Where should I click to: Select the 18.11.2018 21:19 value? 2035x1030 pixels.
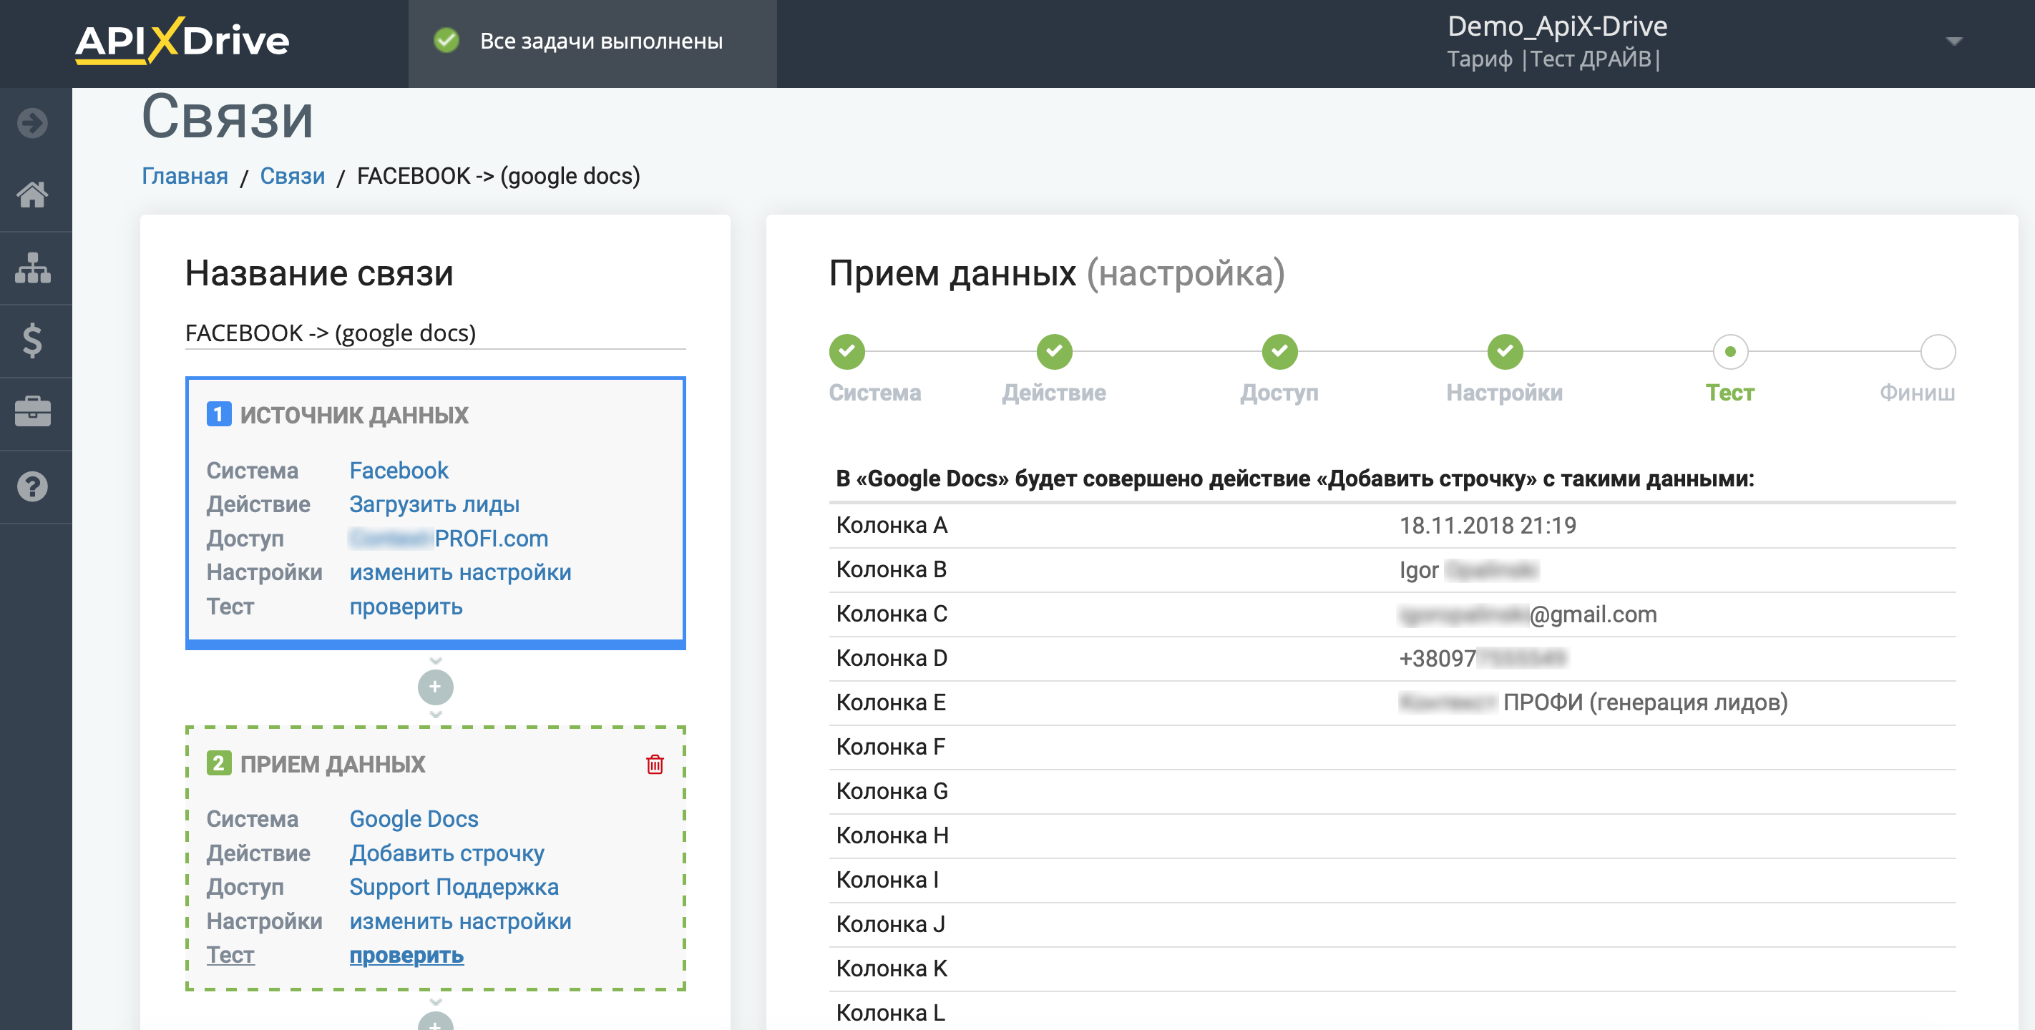coord(1488,525)
